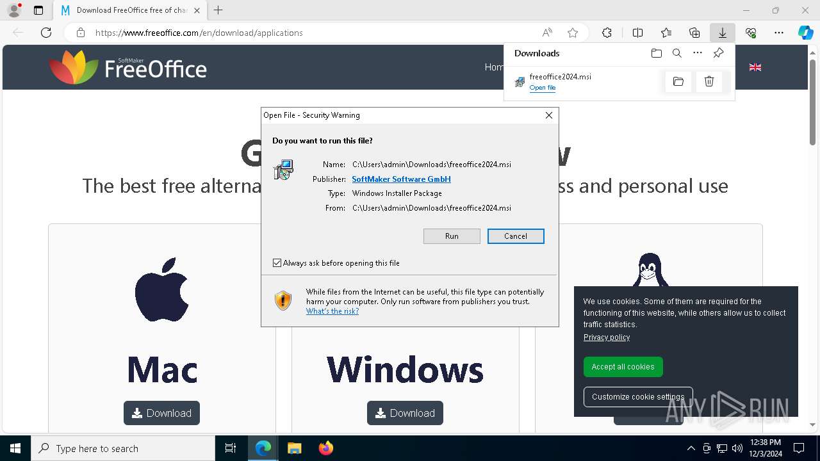Open the Collections icon
The width and height of the screenshot is (820, 461).
694,33
